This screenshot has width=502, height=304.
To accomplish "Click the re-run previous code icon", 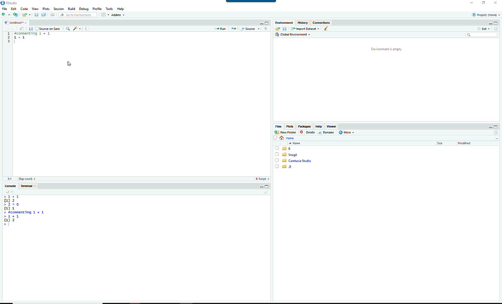I will coord(233,29).
